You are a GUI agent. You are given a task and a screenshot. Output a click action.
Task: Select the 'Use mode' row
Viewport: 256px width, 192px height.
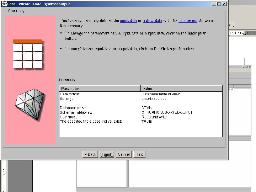(141, 117)
